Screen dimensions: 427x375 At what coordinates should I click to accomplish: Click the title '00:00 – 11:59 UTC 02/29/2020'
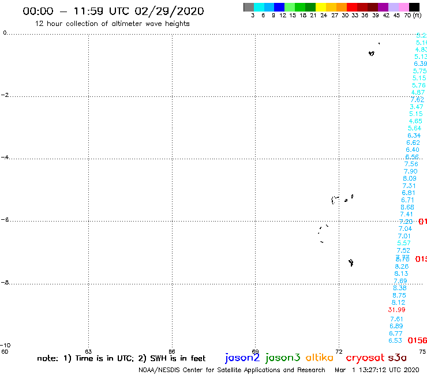(113, 11)
